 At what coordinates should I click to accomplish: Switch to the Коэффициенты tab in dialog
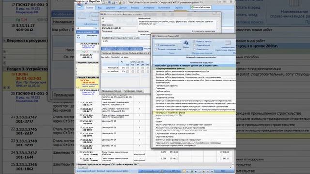[108, 49]
